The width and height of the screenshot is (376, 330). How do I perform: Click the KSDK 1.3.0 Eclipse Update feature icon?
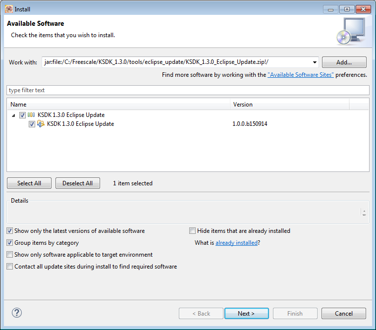(x=41, y=124)
